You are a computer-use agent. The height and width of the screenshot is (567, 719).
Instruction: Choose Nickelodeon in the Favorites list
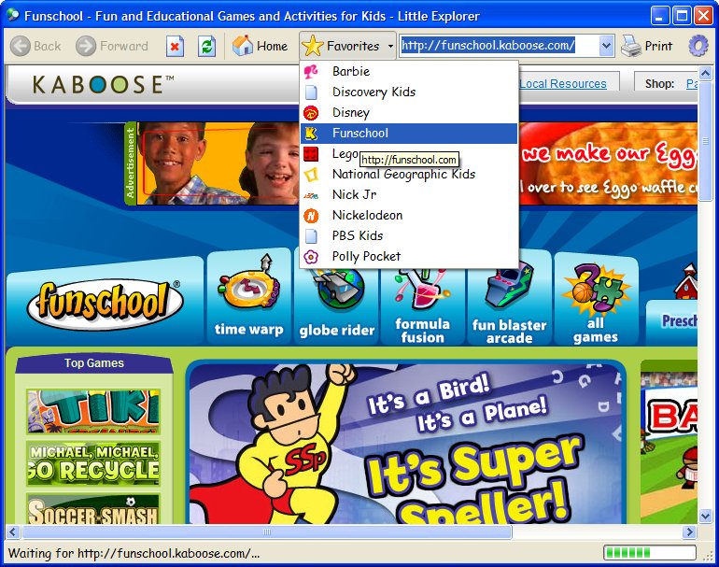pyautogui.click(x=367, y=215)
